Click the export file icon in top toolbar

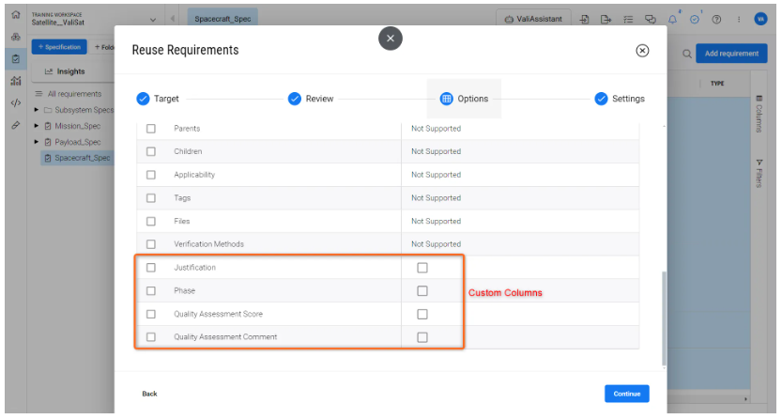(606, 19)
